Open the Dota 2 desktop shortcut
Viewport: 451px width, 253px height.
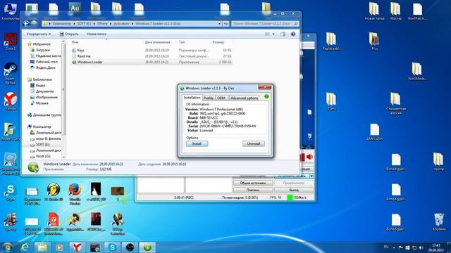coord(11,41)
